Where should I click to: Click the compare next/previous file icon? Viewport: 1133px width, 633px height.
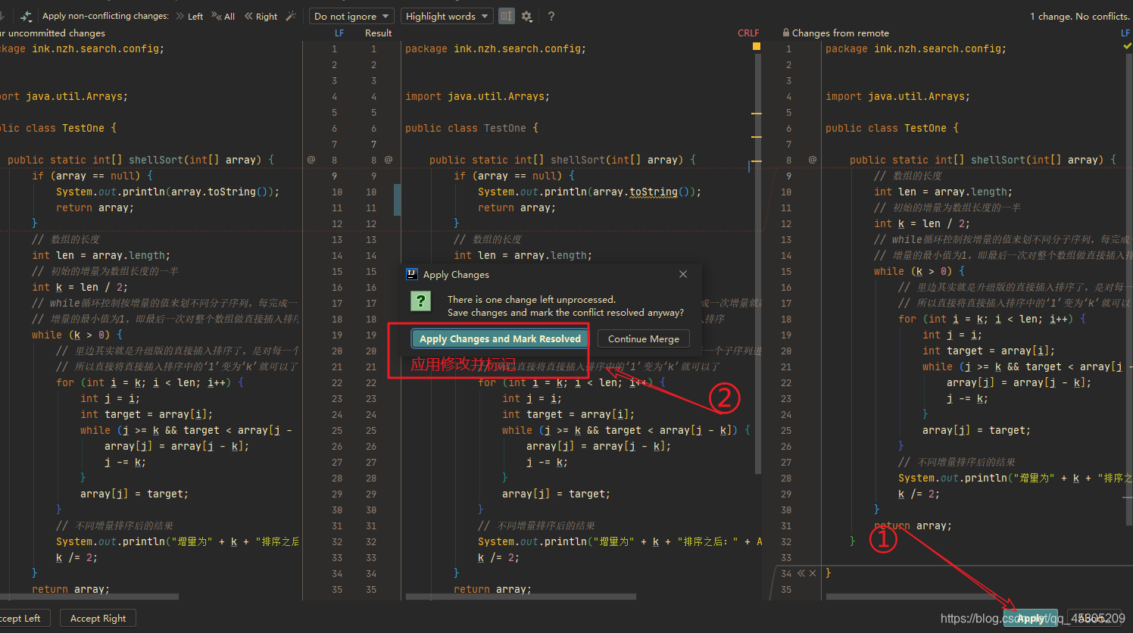coord(26,16)
